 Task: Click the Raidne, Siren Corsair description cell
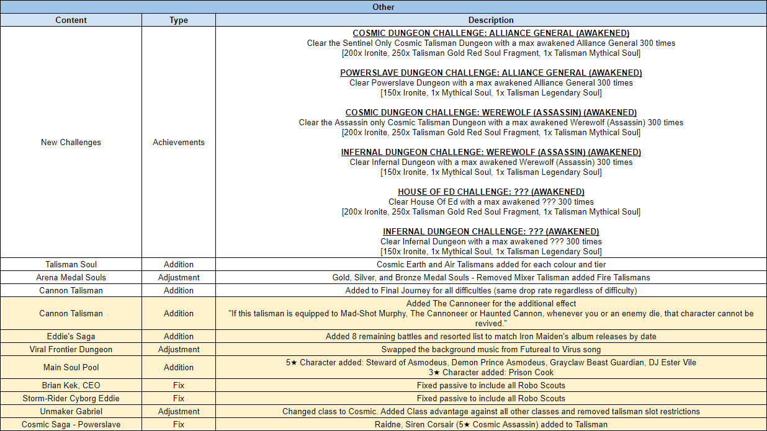coord(491,424)
